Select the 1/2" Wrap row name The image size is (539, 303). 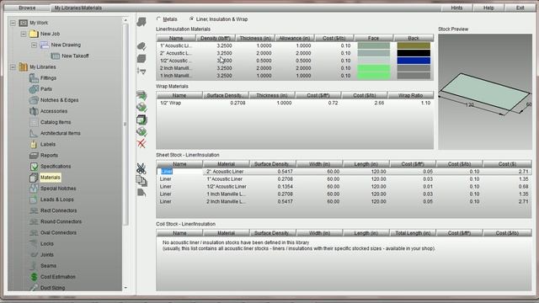click(x=170, y=103)
